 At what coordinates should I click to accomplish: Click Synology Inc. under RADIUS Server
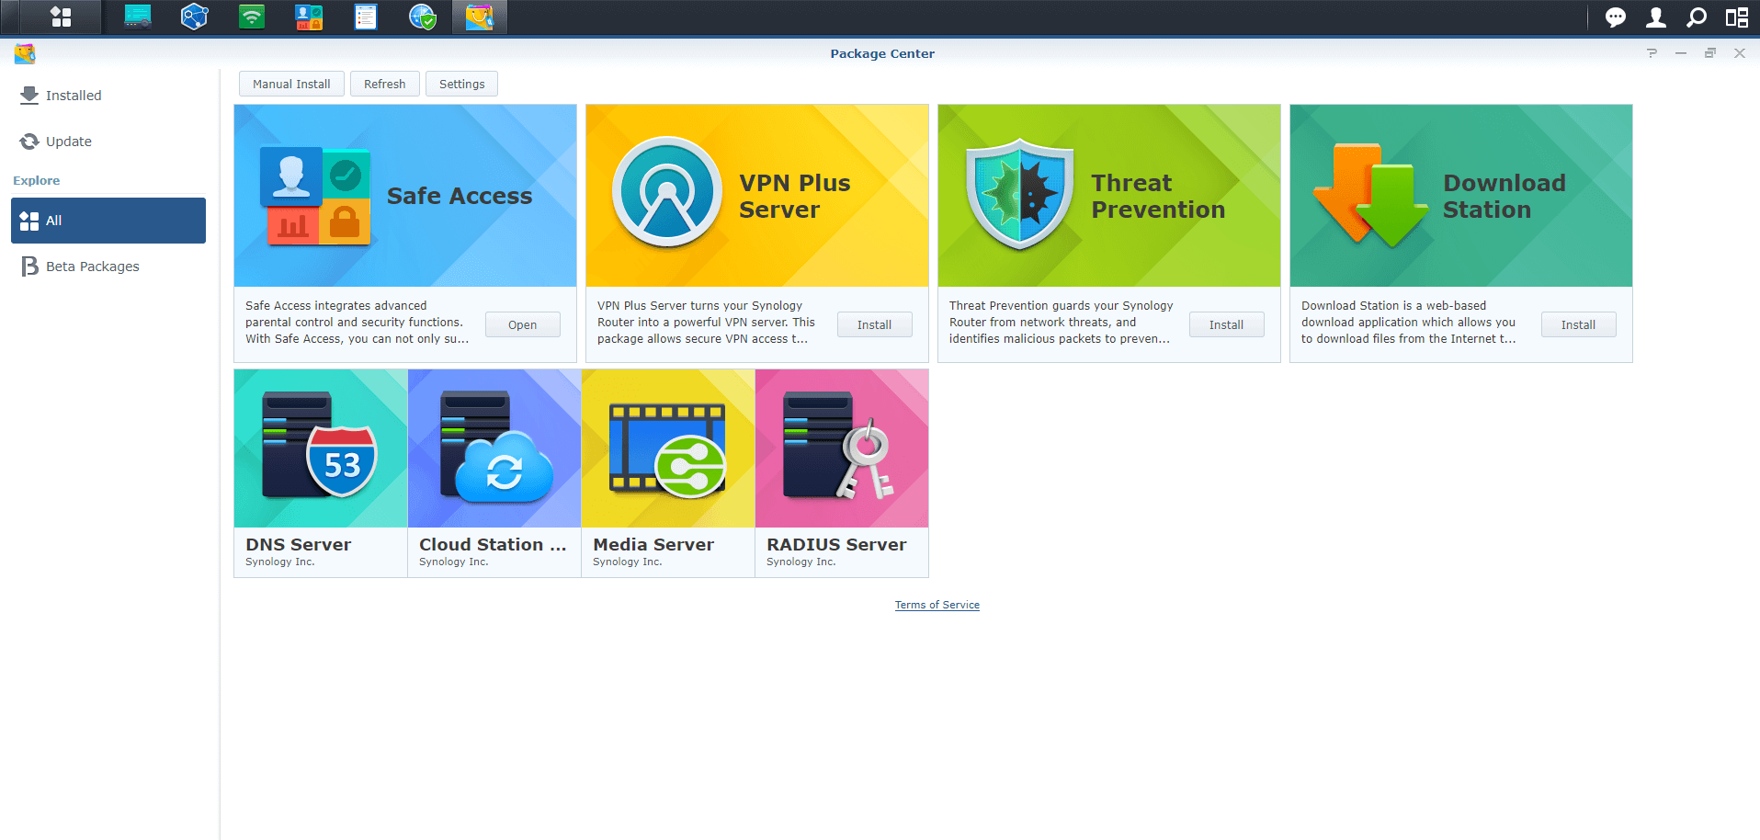(801, 562)
